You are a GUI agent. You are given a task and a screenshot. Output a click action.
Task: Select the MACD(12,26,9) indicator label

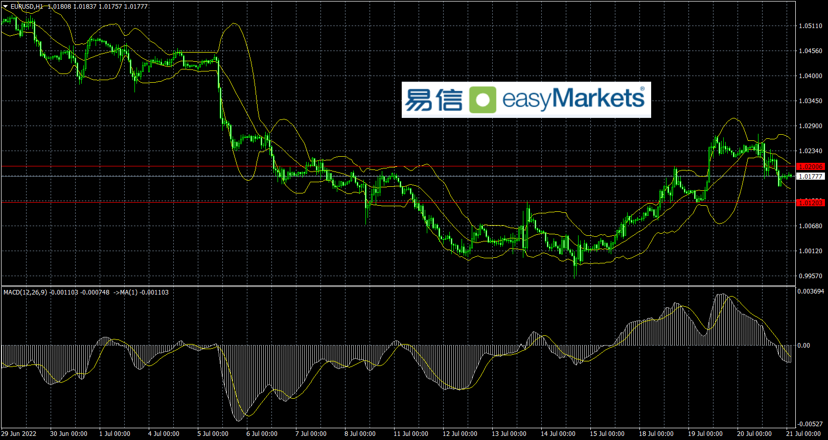(x=25, y=292)
